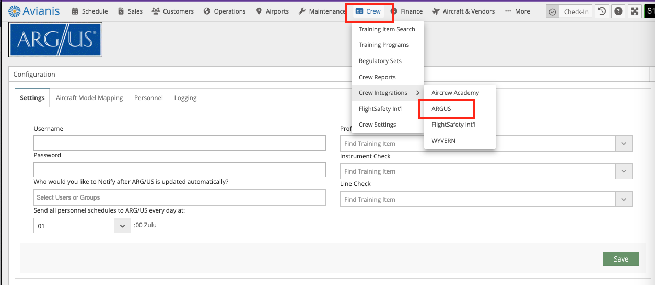This screenshot has height=285, width=655.
Task: Expand the Crew Integrations submenu
Action: tap(387, 93)
